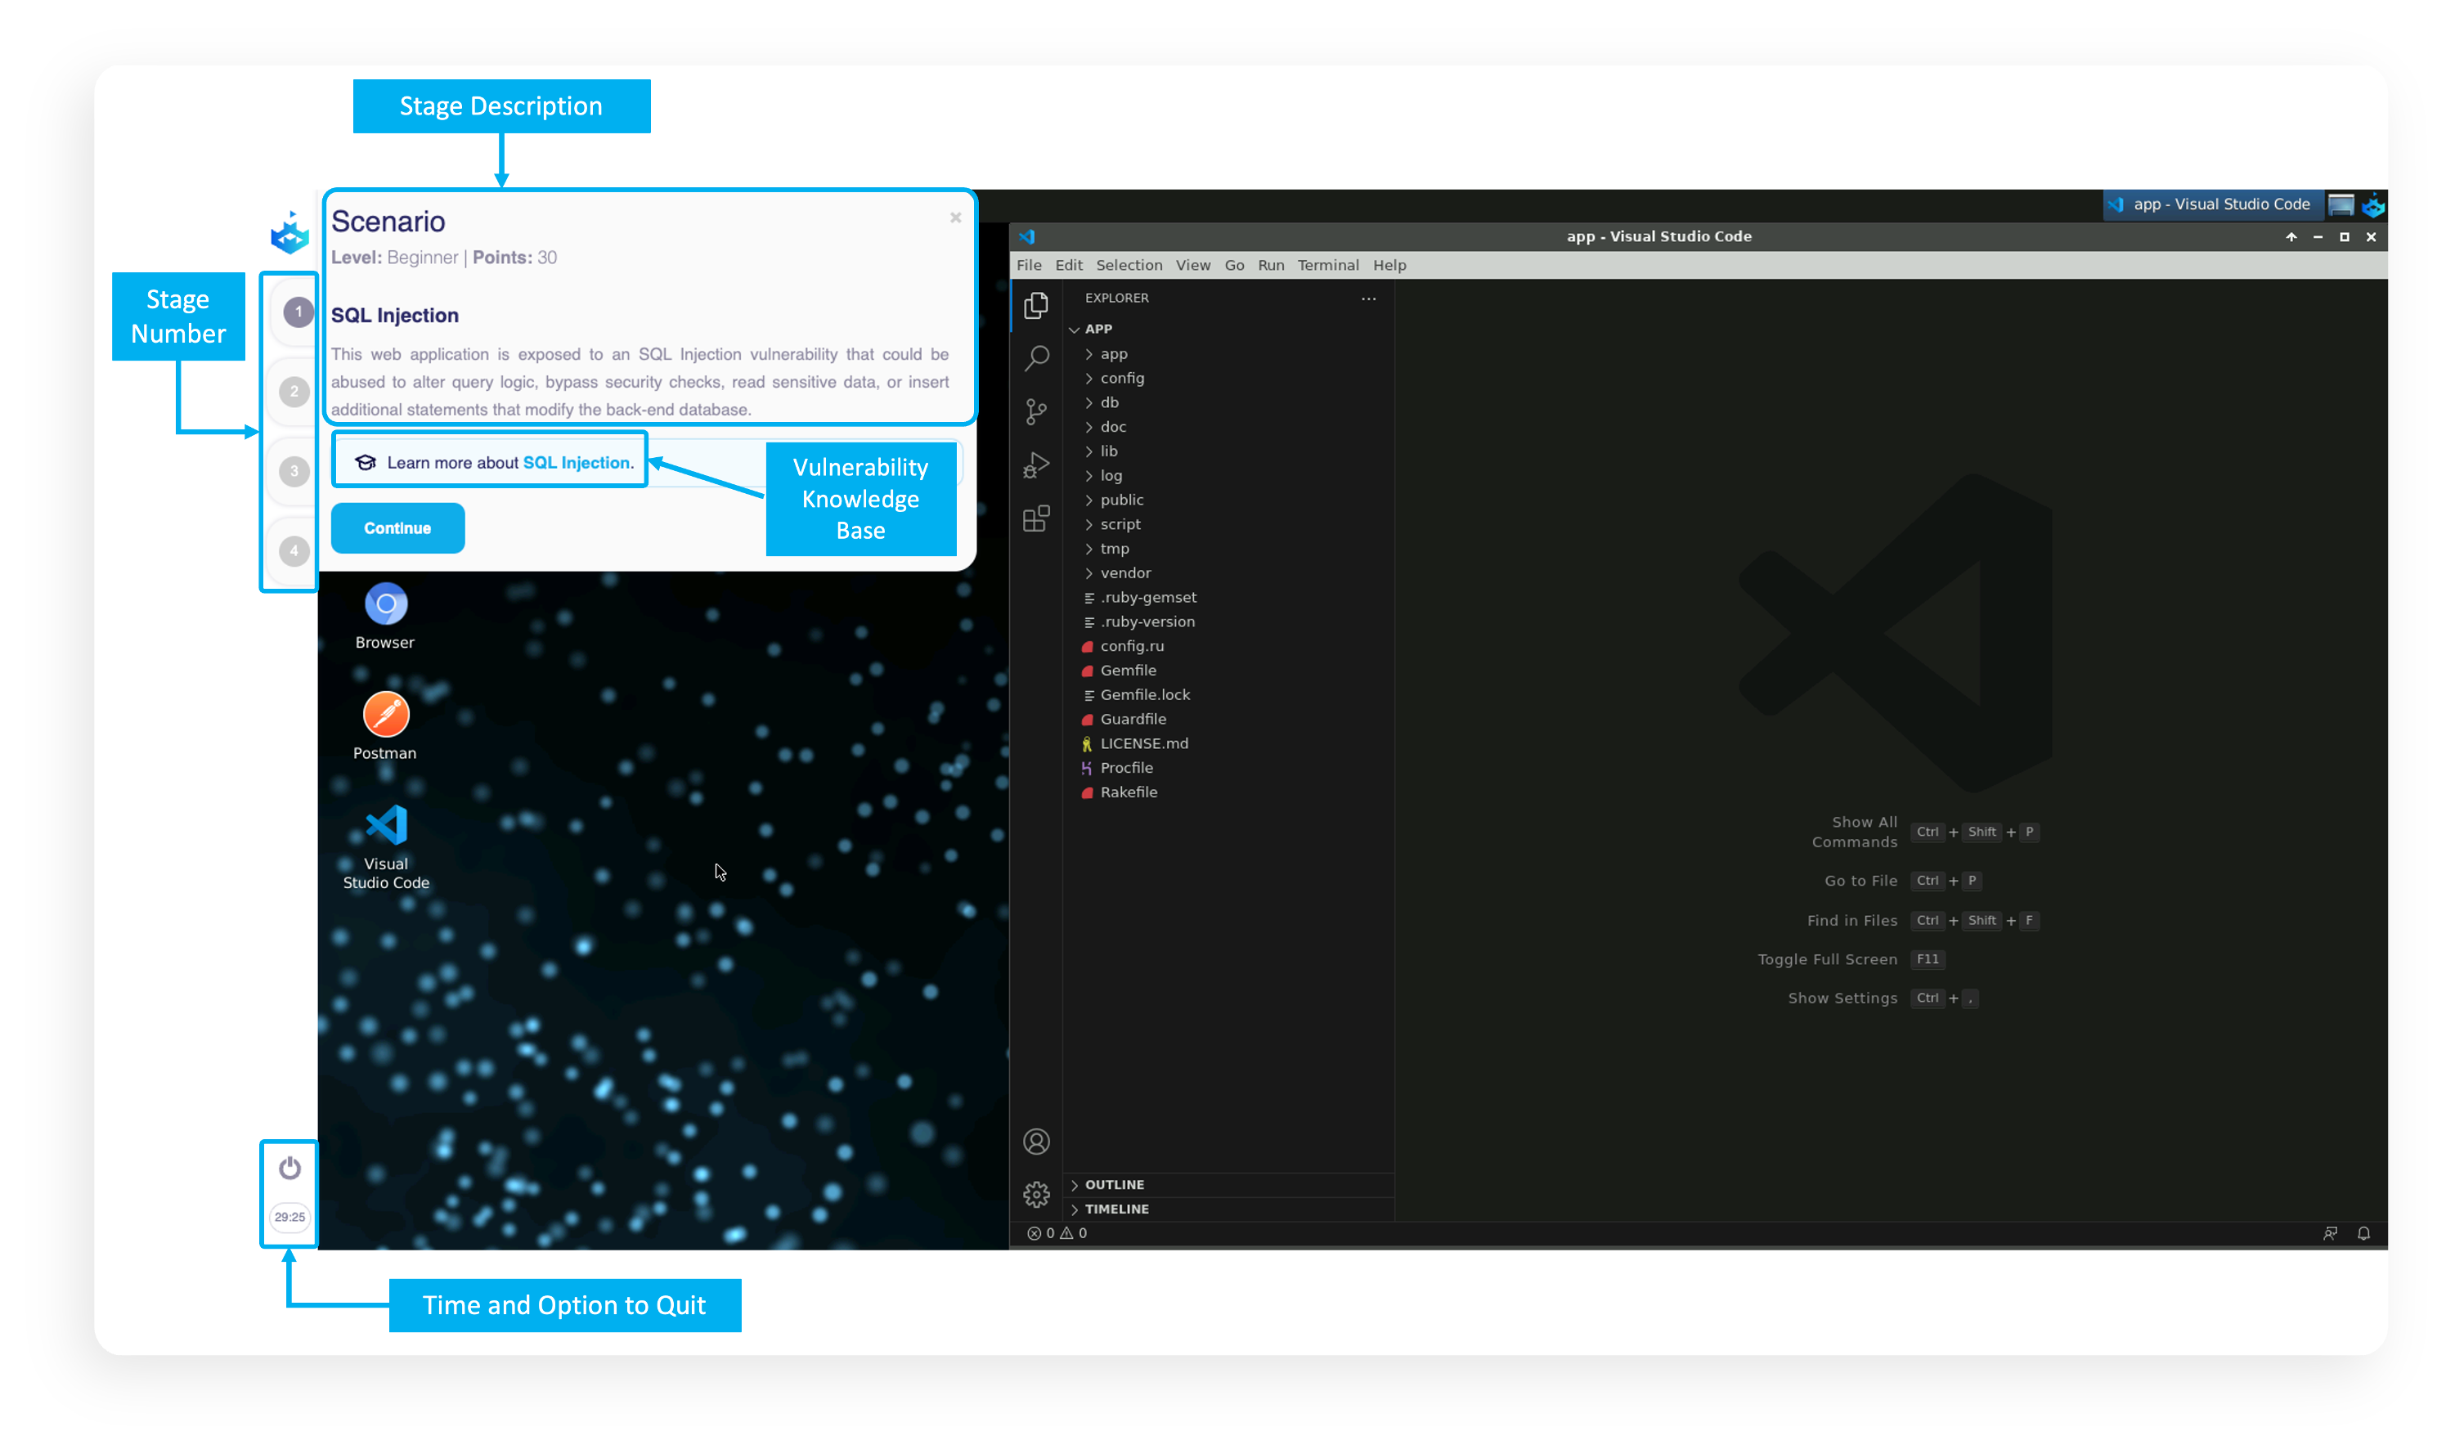Select stage 3 in the stage list
The width and height of the screenshot is (2455, 1454).
click(x=294, y=471)
